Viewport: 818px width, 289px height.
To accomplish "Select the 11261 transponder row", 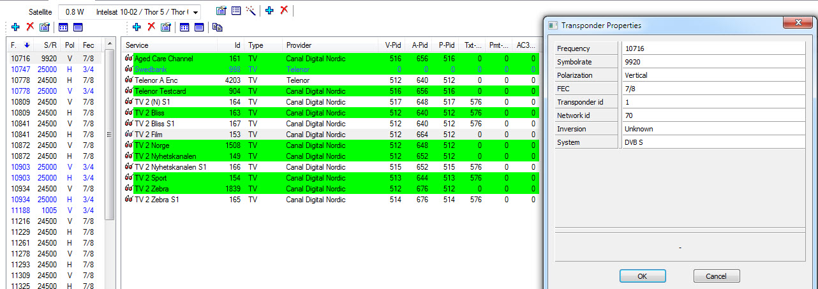I will [54, 243].
